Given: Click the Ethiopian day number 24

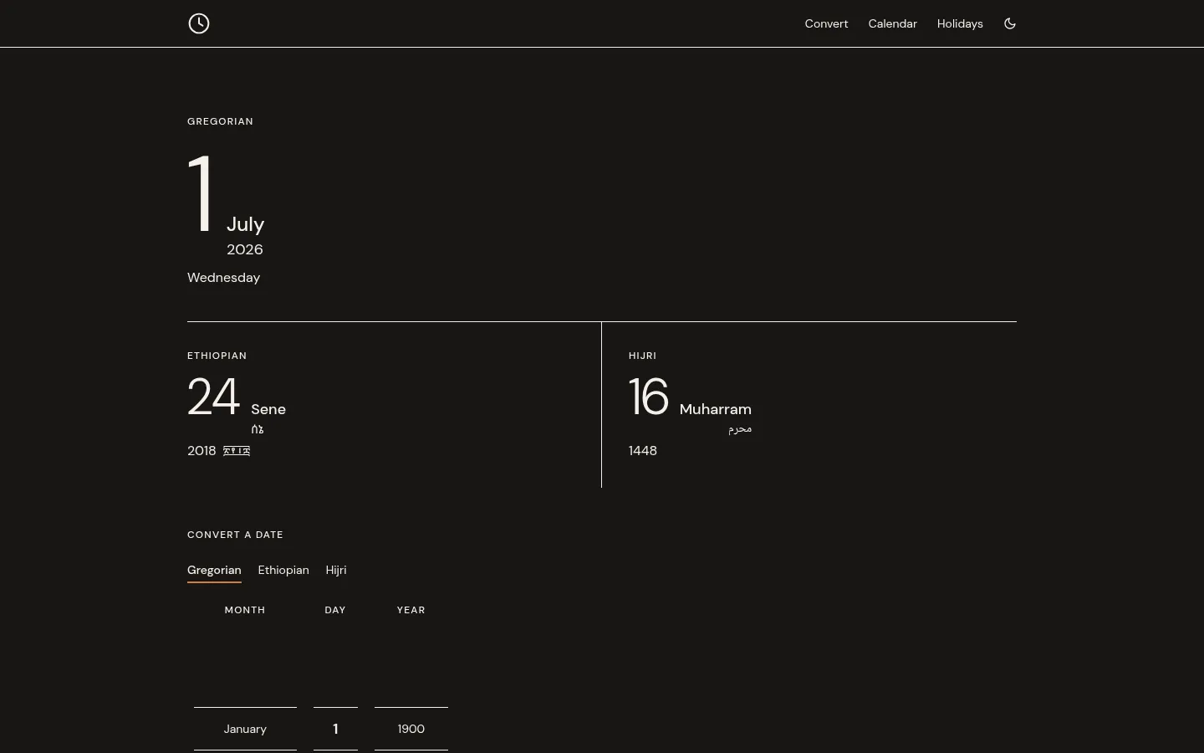Looking at the screenshot, I should pos(214,397).
